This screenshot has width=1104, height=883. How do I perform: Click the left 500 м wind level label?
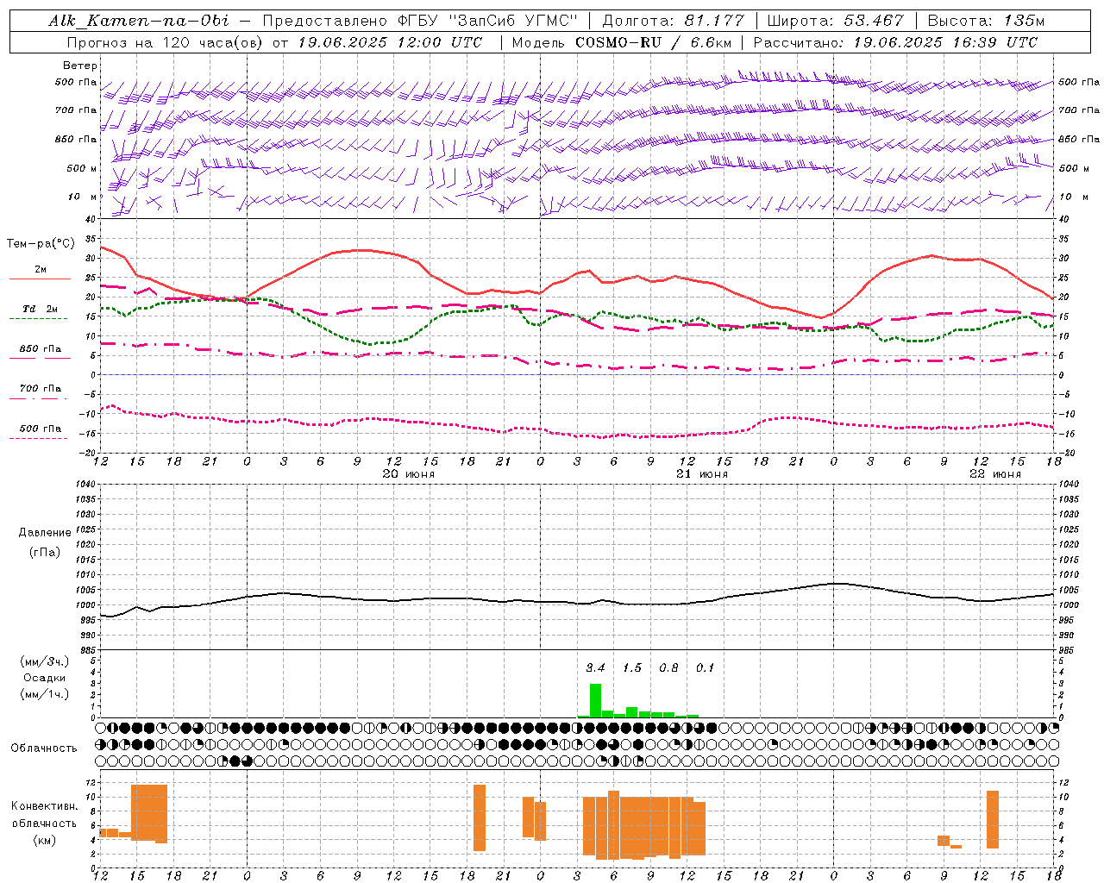tap(82, 168)
